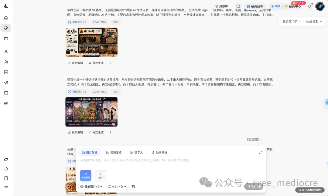Click 2048*1152 tag under the couples prompt
328x196 pixels.
click(x=100, y=92)
